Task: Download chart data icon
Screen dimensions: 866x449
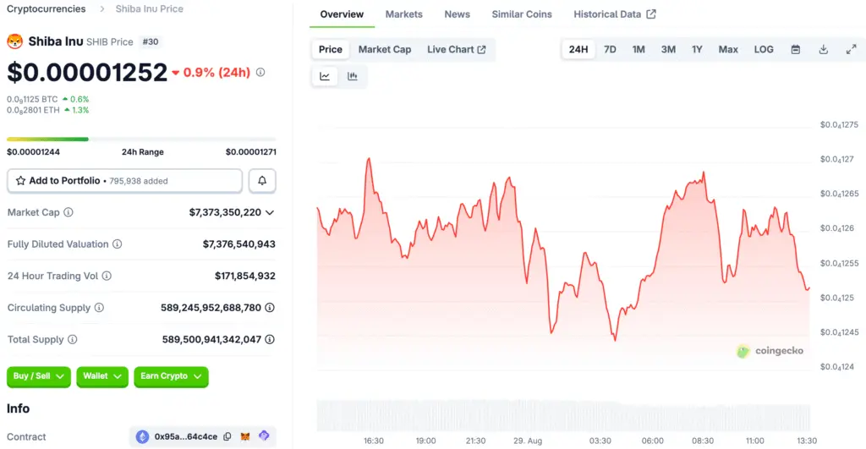Action: coord(824,49)
